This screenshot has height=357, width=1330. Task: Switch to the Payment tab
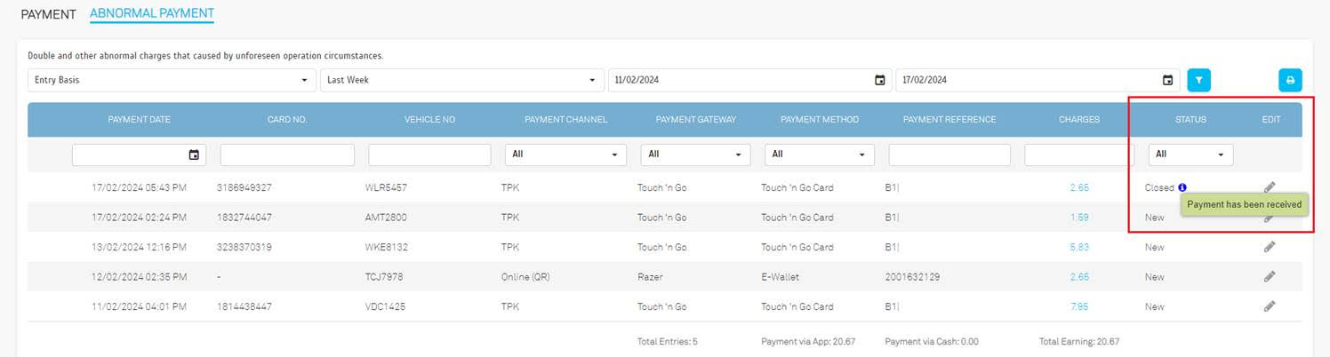point(48,15)
